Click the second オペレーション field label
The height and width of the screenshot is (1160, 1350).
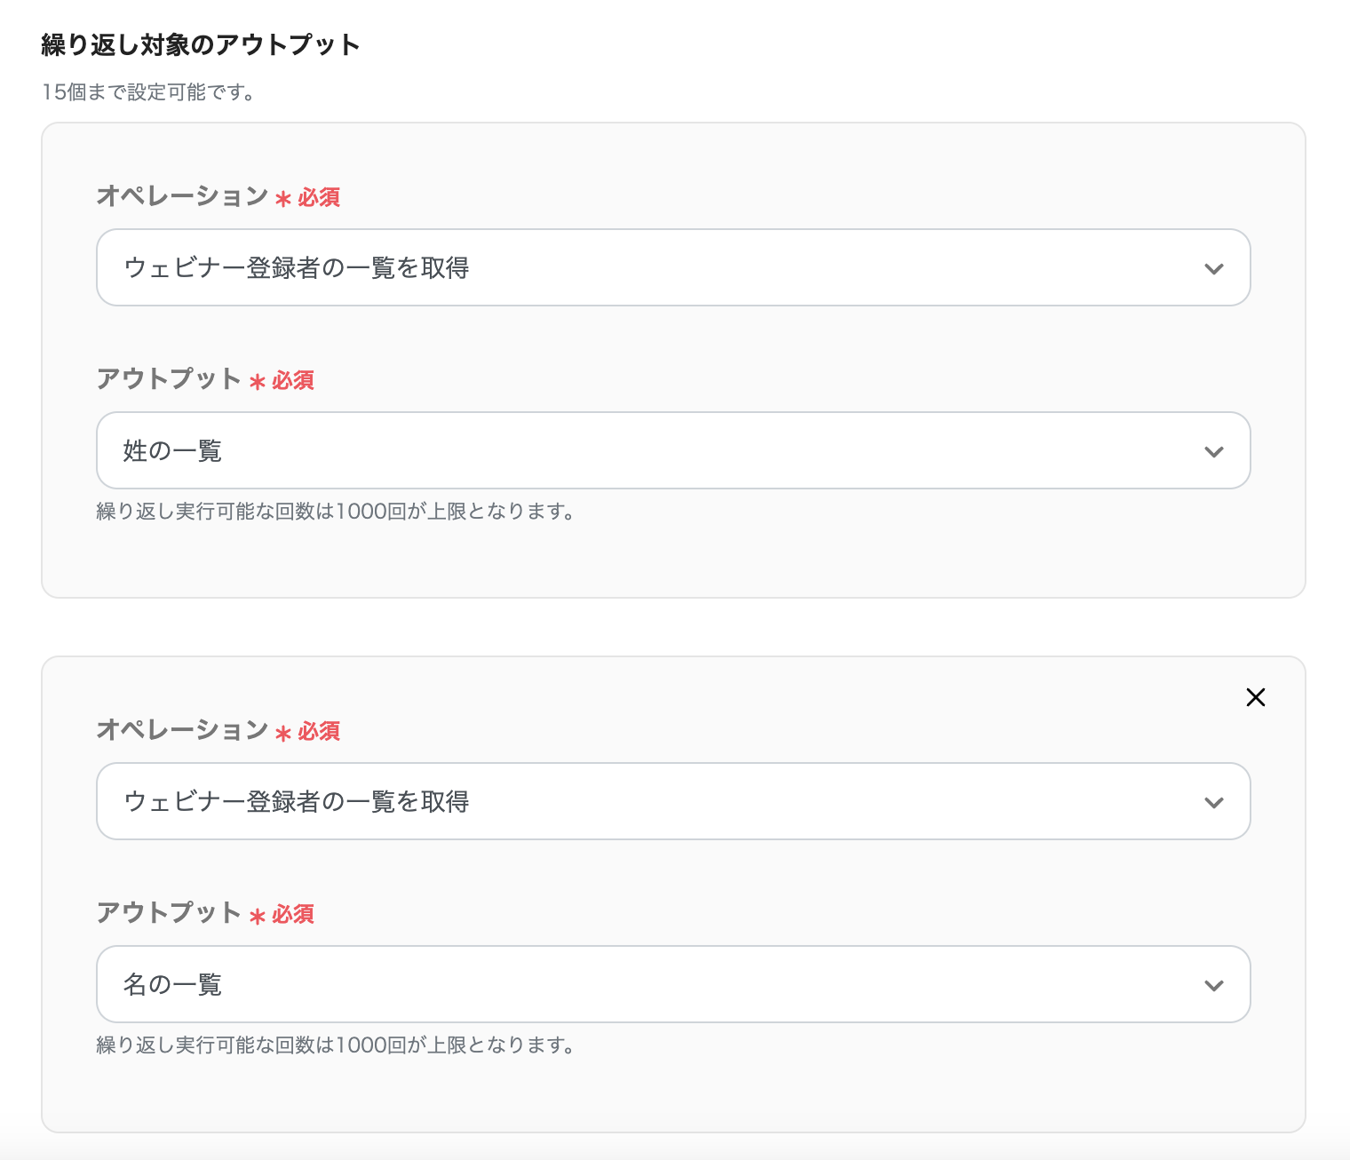point(182,729)
